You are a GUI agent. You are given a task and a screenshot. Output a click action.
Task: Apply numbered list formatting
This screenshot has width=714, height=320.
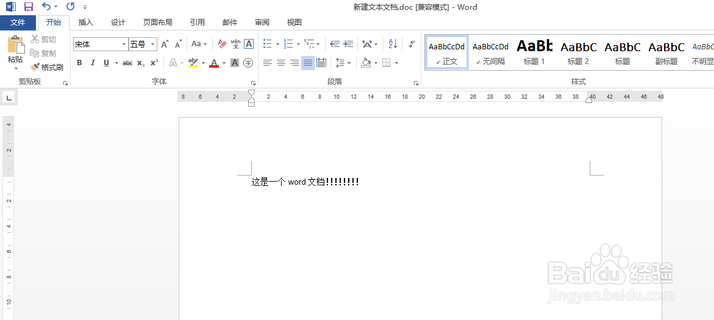pyautogui.click(x=288, y=44)
